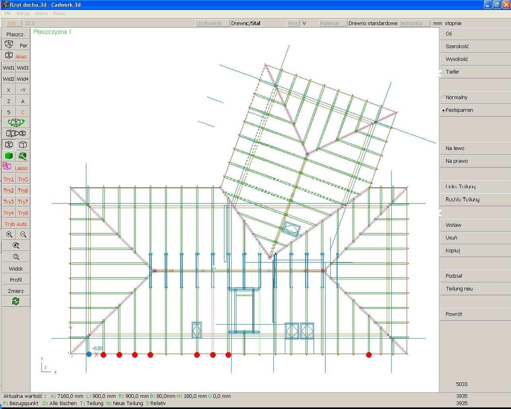The image size is (511, 409).
Task: Click the A button in left toolbar
Action: (23, 101)
